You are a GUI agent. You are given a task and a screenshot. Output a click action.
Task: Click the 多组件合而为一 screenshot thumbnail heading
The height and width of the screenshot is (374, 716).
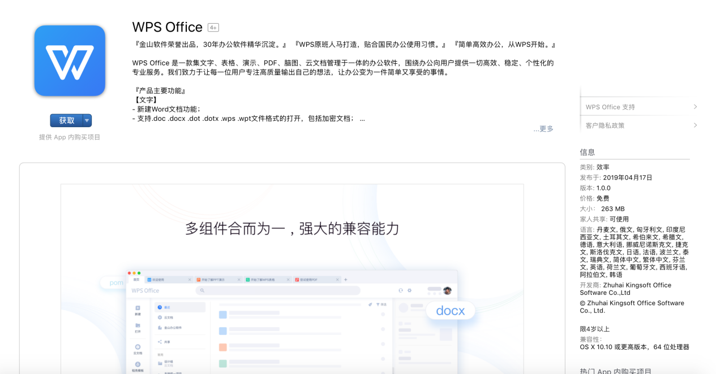pyautogui.click(x=292, y=229)
